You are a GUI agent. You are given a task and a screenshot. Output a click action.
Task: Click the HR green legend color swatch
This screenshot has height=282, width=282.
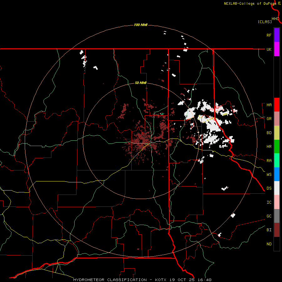pos(277,146)
